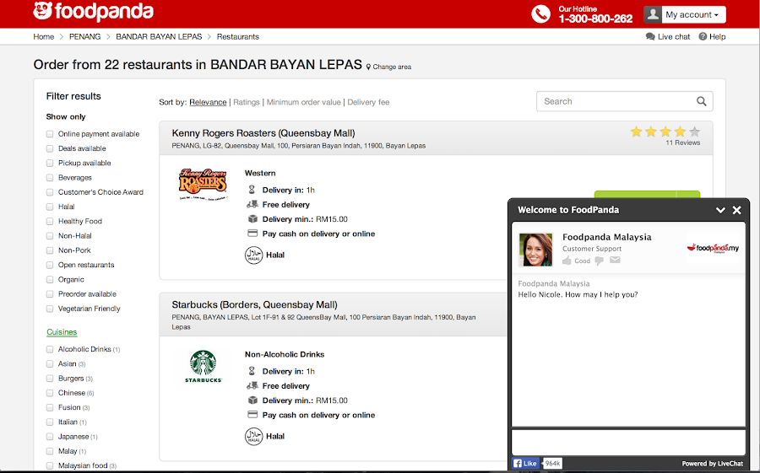Go to Home breadcrumb
760x473 pixels.
44,36
